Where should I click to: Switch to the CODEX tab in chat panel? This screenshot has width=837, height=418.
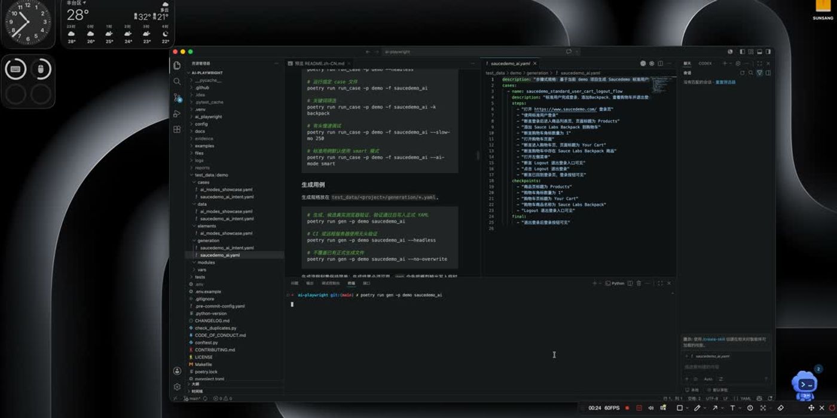[x=705, y=63]
